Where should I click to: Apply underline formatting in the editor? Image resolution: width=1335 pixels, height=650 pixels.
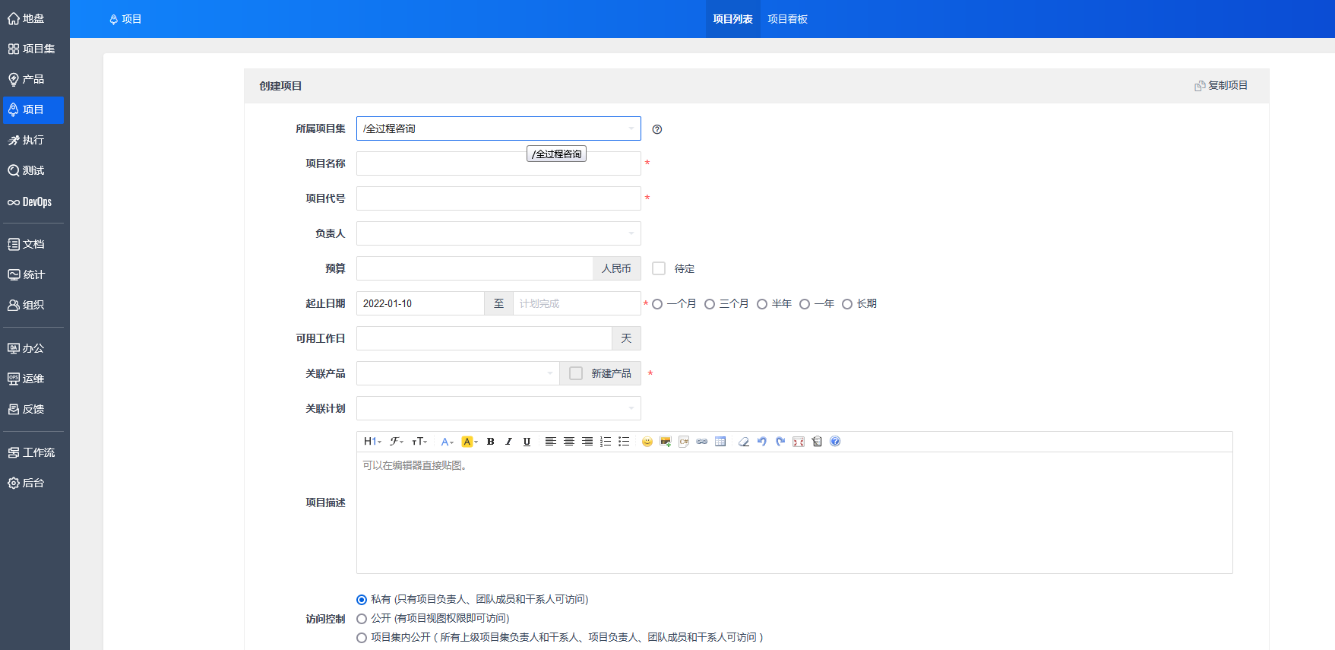click(527, 442)
